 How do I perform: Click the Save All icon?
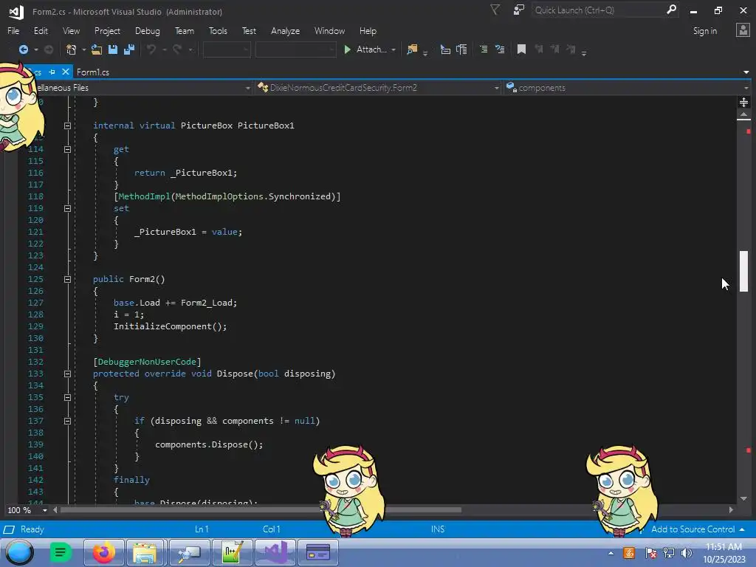[129, 49]
